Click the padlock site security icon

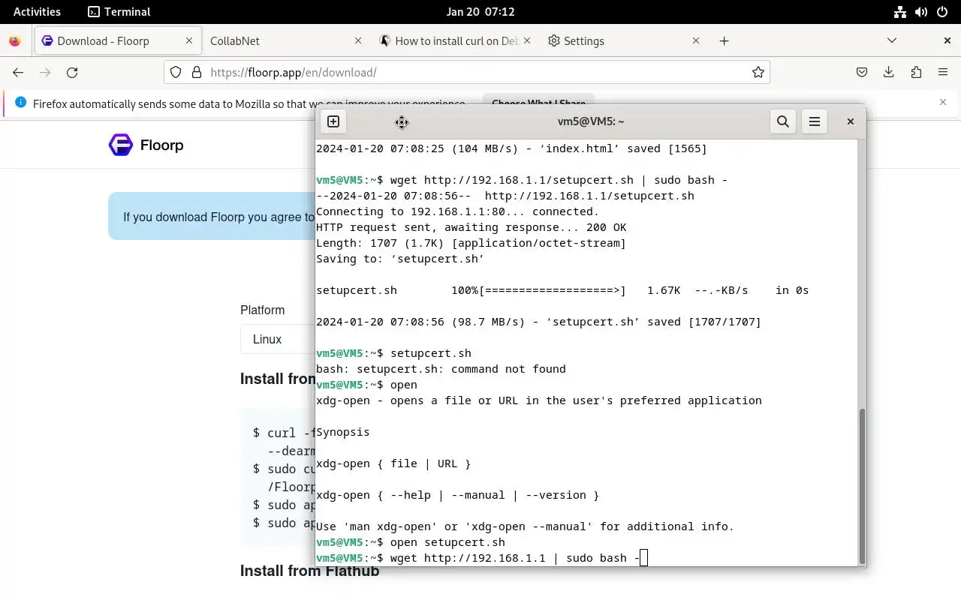pyautogui.click(x=197, y=72)
